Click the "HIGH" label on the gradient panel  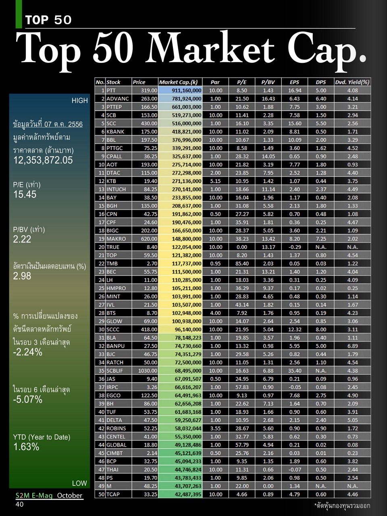point(79,101)
